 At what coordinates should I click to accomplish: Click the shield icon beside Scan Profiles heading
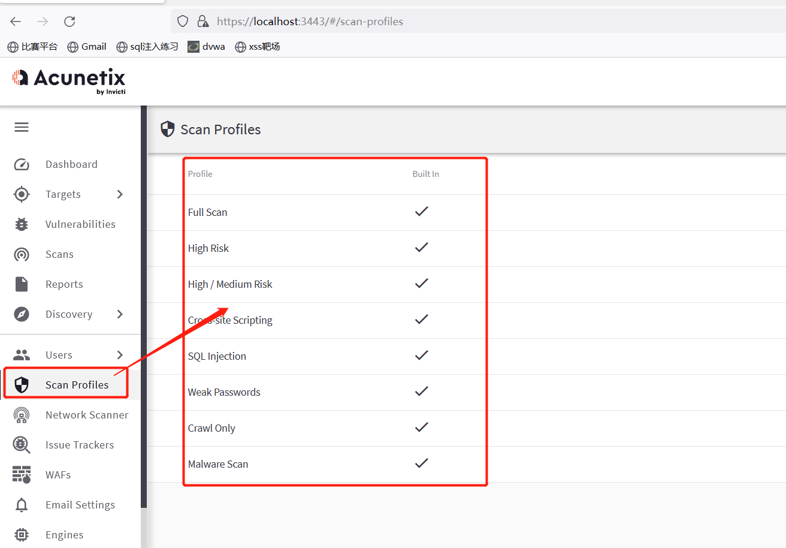click(168, 130)
